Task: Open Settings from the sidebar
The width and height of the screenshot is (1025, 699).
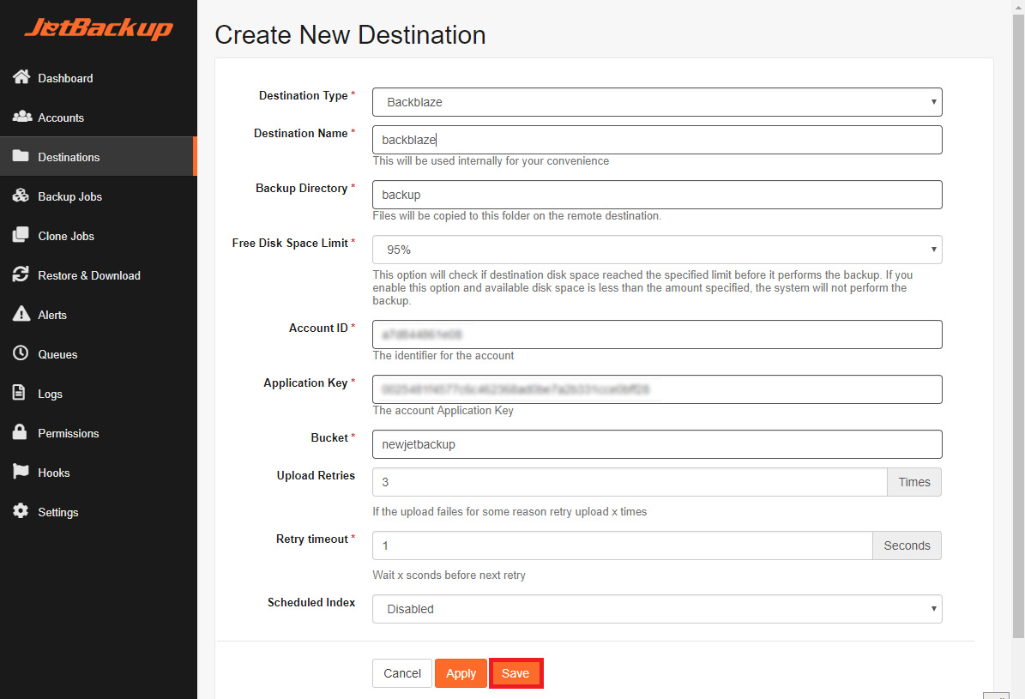Action: (98, 512)
